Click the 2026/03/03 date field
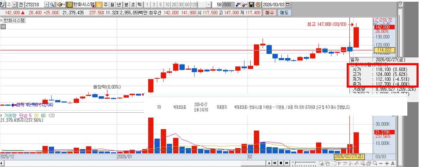The image size is (423, 167). (x=273, y=5)
